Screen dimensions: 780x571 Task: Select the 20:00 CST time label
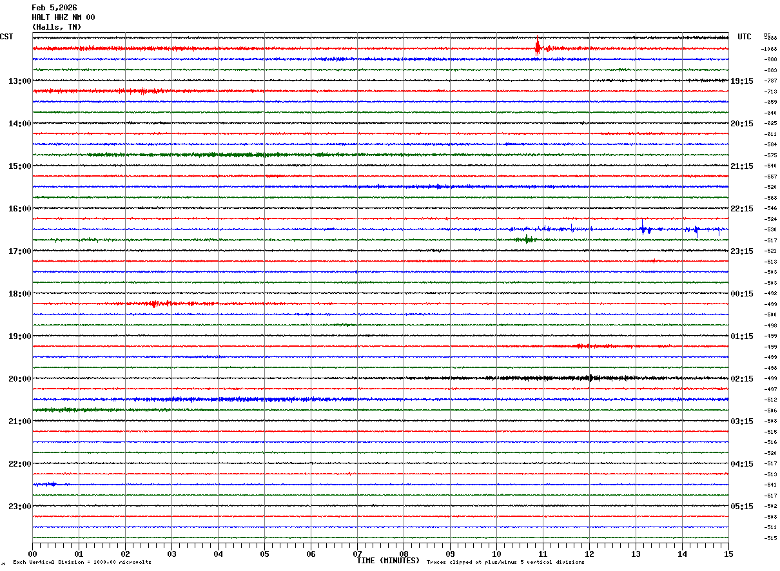pyautogui.click(x=19, y=379)
